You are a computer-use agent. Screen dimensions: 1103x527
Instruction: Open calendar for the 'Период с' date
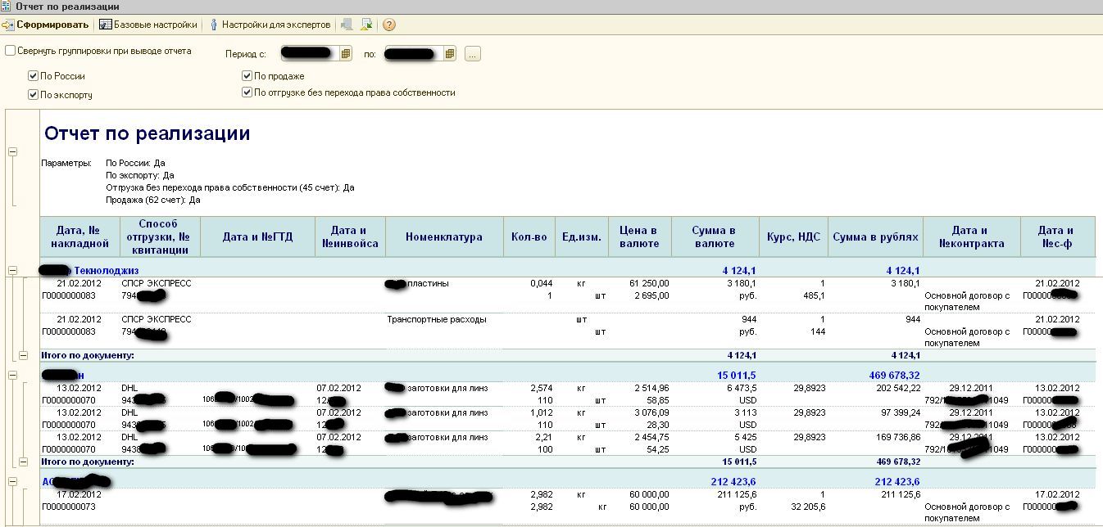pyautogui.click(x=346, y=54)
